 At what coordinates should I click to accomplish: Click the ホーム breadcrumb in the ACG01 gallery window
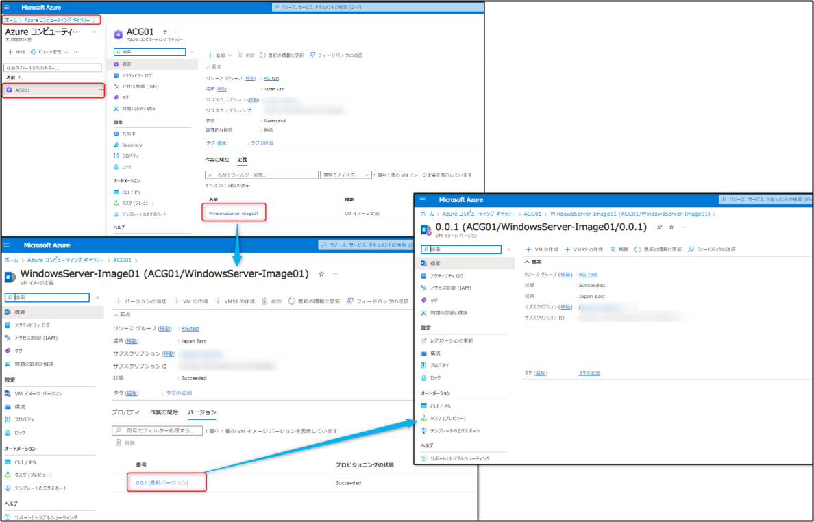pyautogui.click(x=11, y=21)
